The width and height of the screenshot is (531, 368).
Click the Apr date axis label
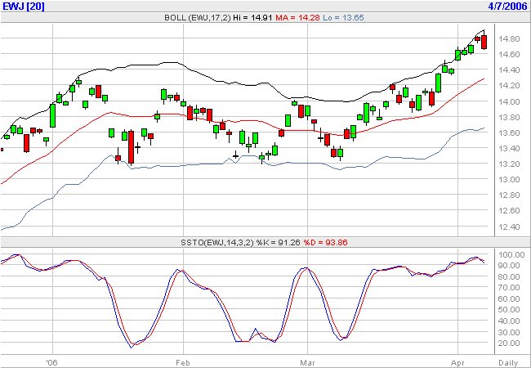pos(457,363)
